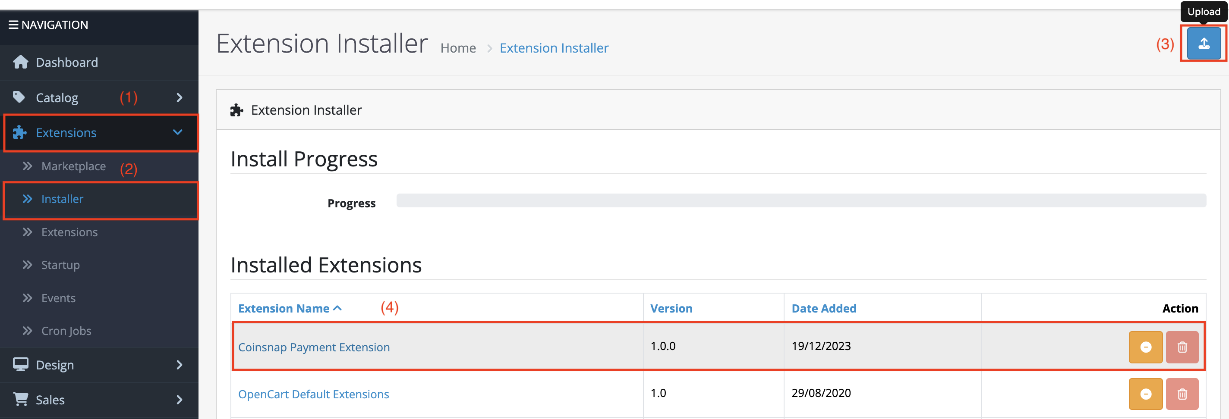Open the Marketplace submenu item
Viewport: 1229px width, 419px height.
[73, 166]
